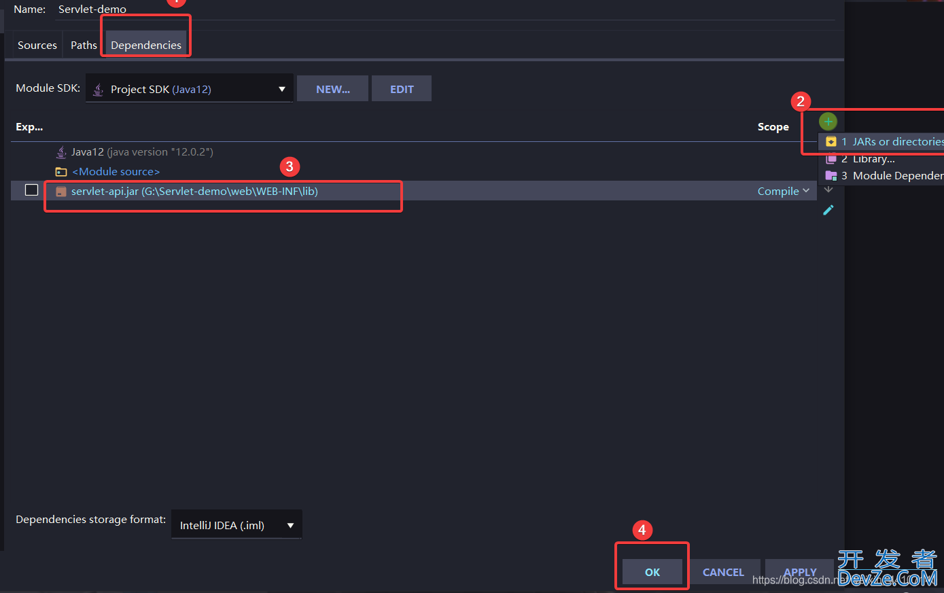
Task: Click the move down arrow icon
Action: click(828, 190)
